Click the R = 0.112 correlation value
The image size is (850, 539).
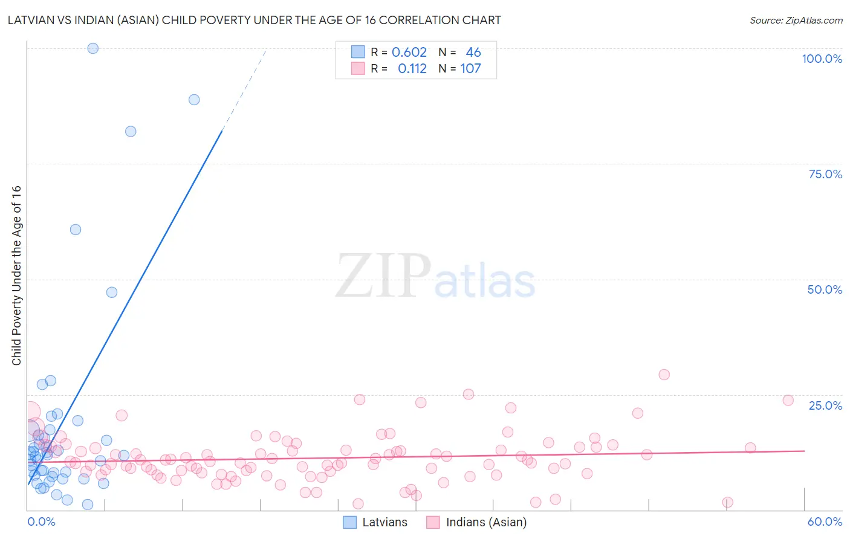pyautogui.click(x=412, y=69)
